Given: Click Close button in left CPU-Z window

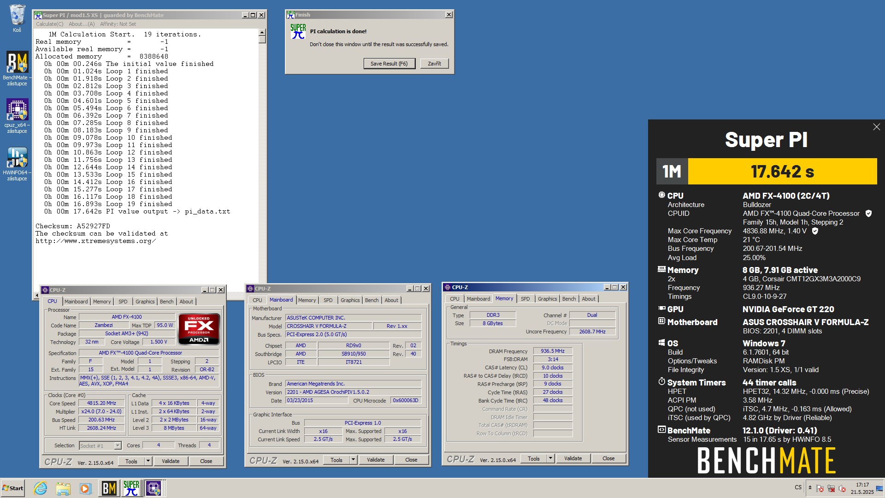Looking at the screenshot, I should pyautogui.click(x=206, y=461).
